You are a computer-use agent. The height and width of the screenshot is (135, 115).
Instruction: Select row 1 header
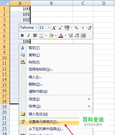5,9
